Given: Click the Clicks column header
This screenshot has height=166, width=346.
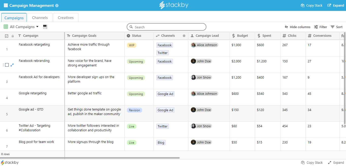Looking at the screenshot, I should pyautogui.click(x=293, y=36).
